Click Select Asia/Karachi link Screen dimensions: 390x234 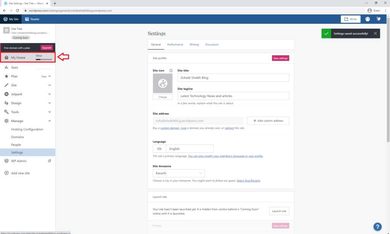[x=248, y=181]
